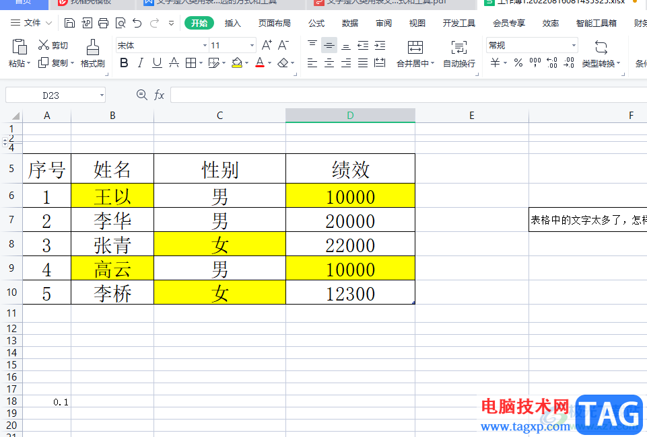Click the redo arrow icon
The width and height of the screenshot is (647, 437).
pos(154,23)
